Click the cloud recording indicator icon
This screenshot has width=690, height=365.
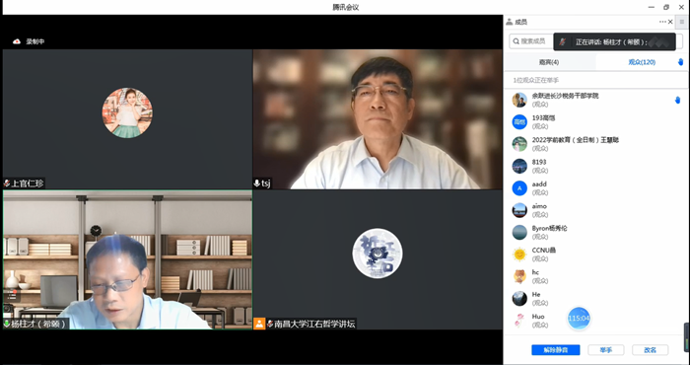(17, 41)
